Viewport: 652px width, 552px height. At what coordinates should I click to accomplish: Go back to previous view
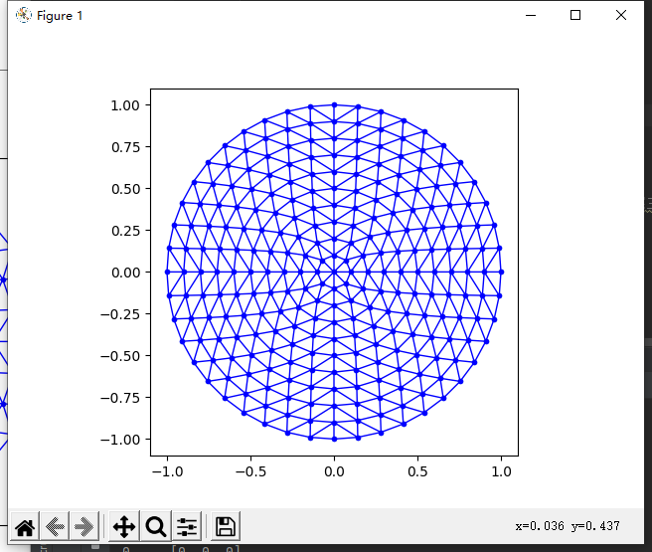click(x=55, y=526)
